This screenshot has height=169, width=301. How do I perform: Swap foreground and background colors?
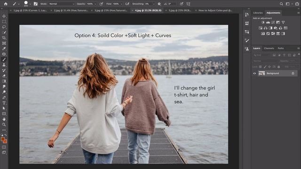[x=5, y=135]
